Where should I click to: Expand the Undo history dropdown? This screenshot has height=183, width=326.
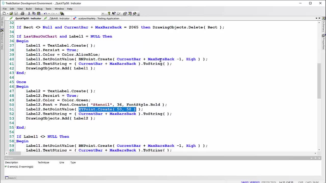(x=49, y=13)
